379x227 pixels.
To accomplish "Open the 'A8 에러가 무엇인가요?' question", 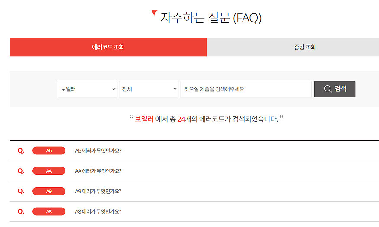I will pyautogui.click(x=98, y=211).
